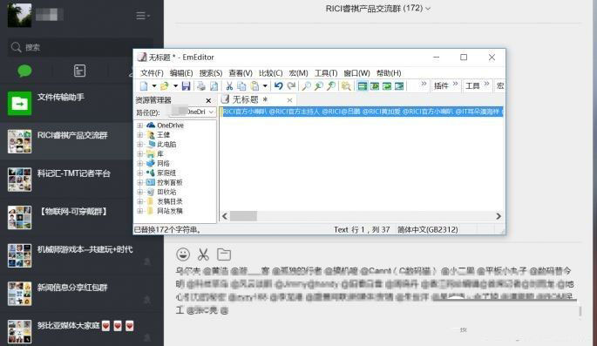Expand 库 node in explorer tree
Viewport: 597px width, 346px height.
click(139, 153)
